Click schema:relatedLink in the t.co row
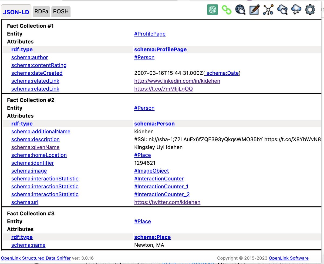 [x=35, y=89]
